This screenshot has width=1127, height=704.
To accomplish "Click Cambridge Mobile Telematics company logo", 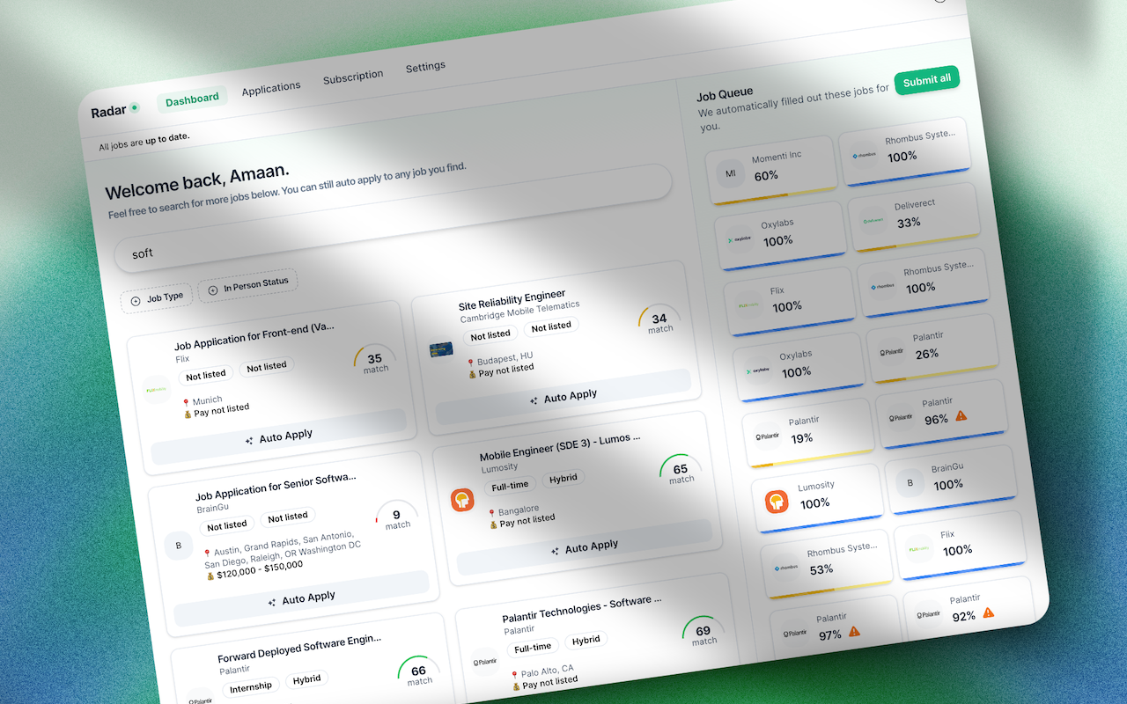I will coord(441,350).
